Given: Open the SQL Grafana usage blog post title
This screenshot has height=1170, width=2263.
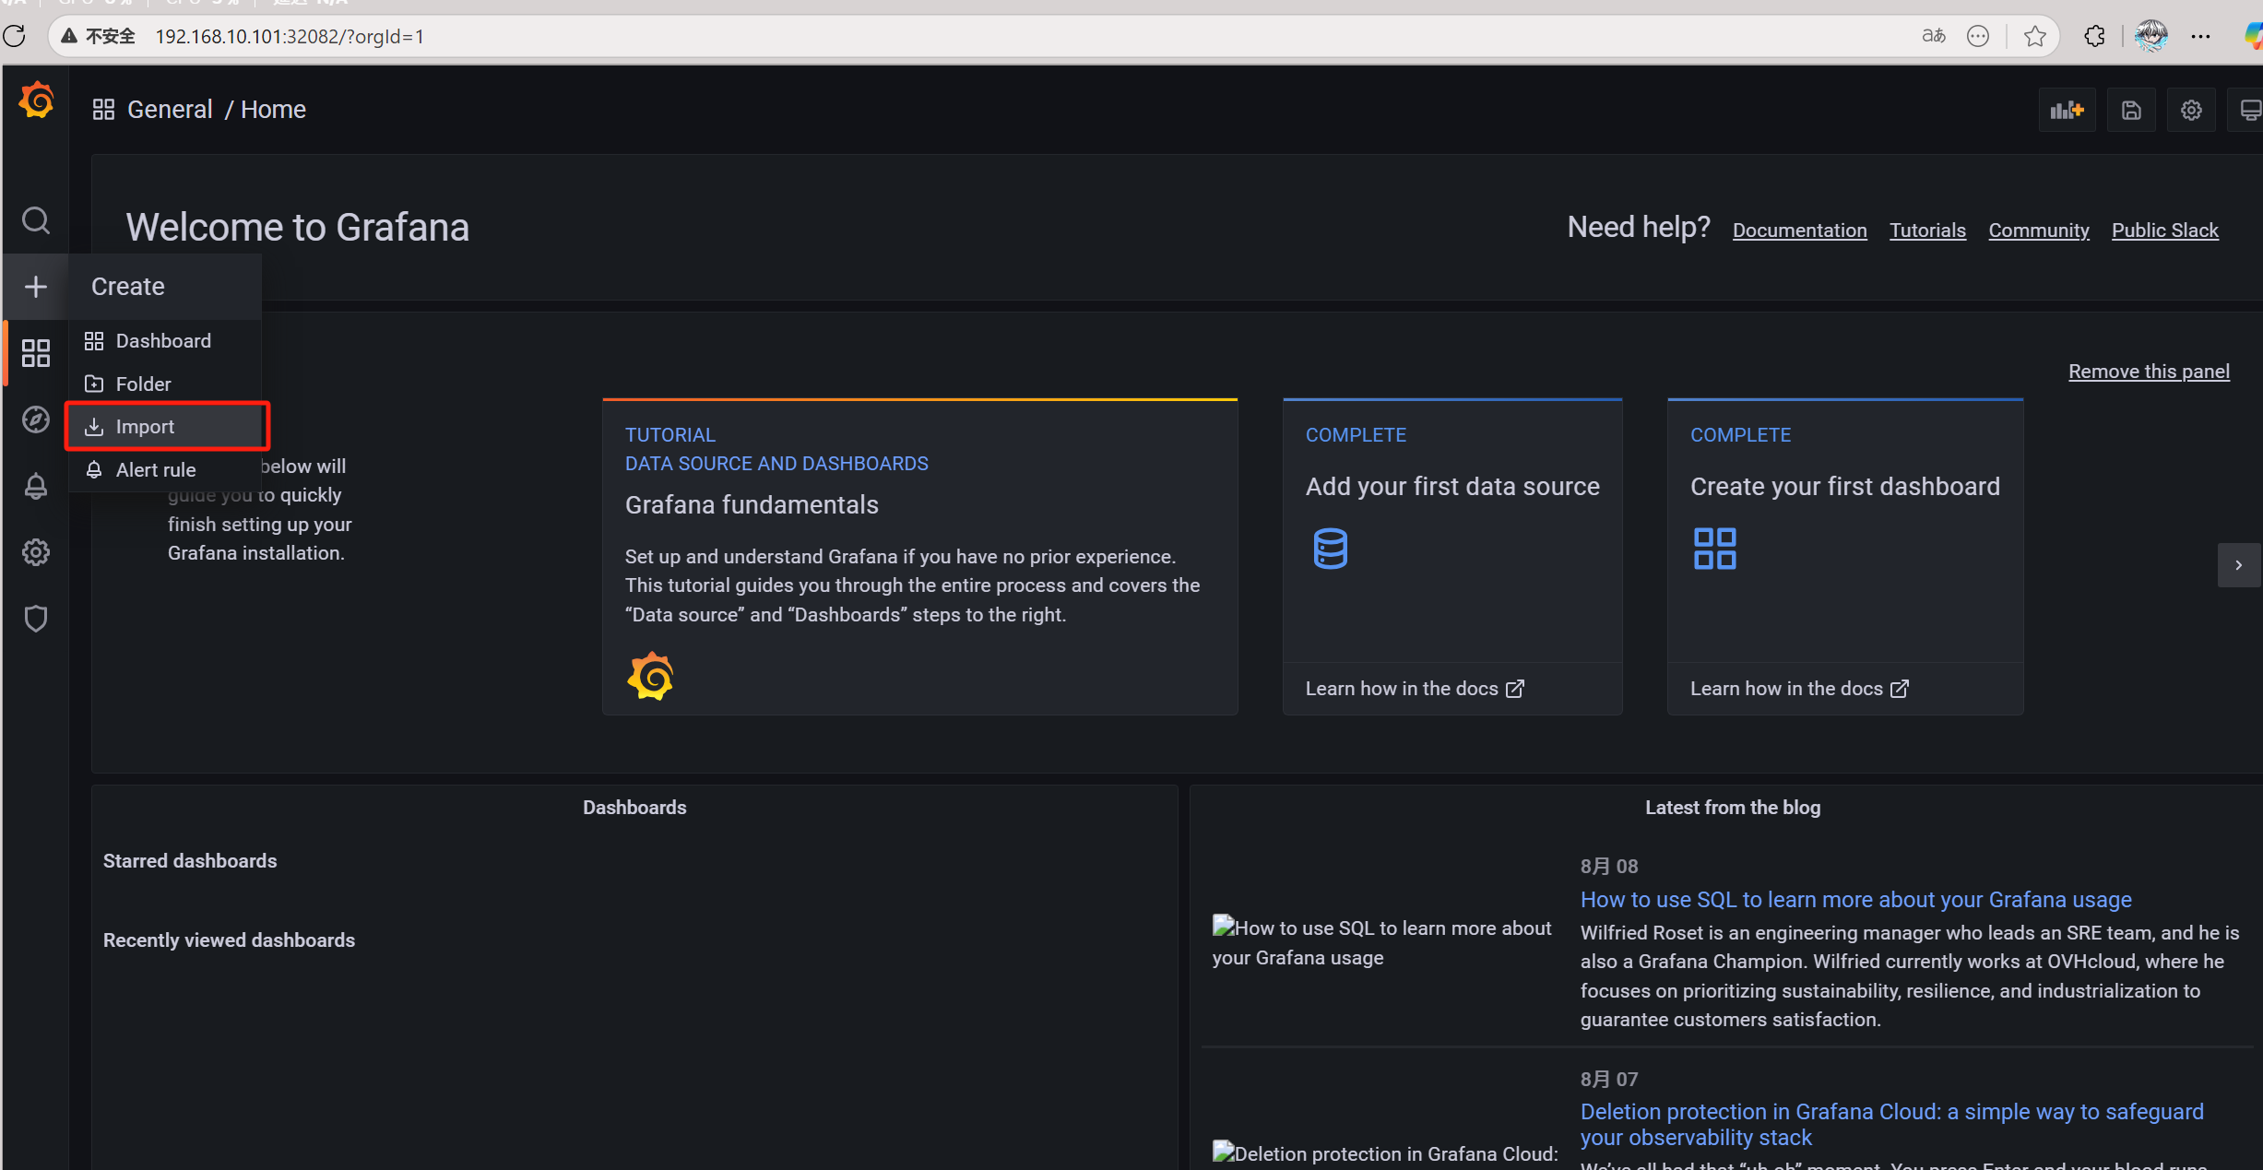Looking at the screenshot, I should [1855, 899].
